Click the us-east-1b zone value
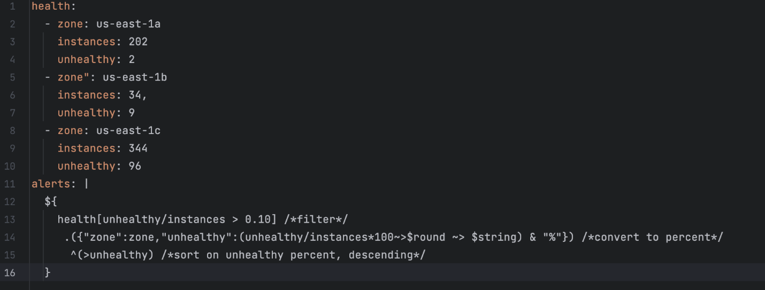 pyautogui.click(x=134, y=77)
